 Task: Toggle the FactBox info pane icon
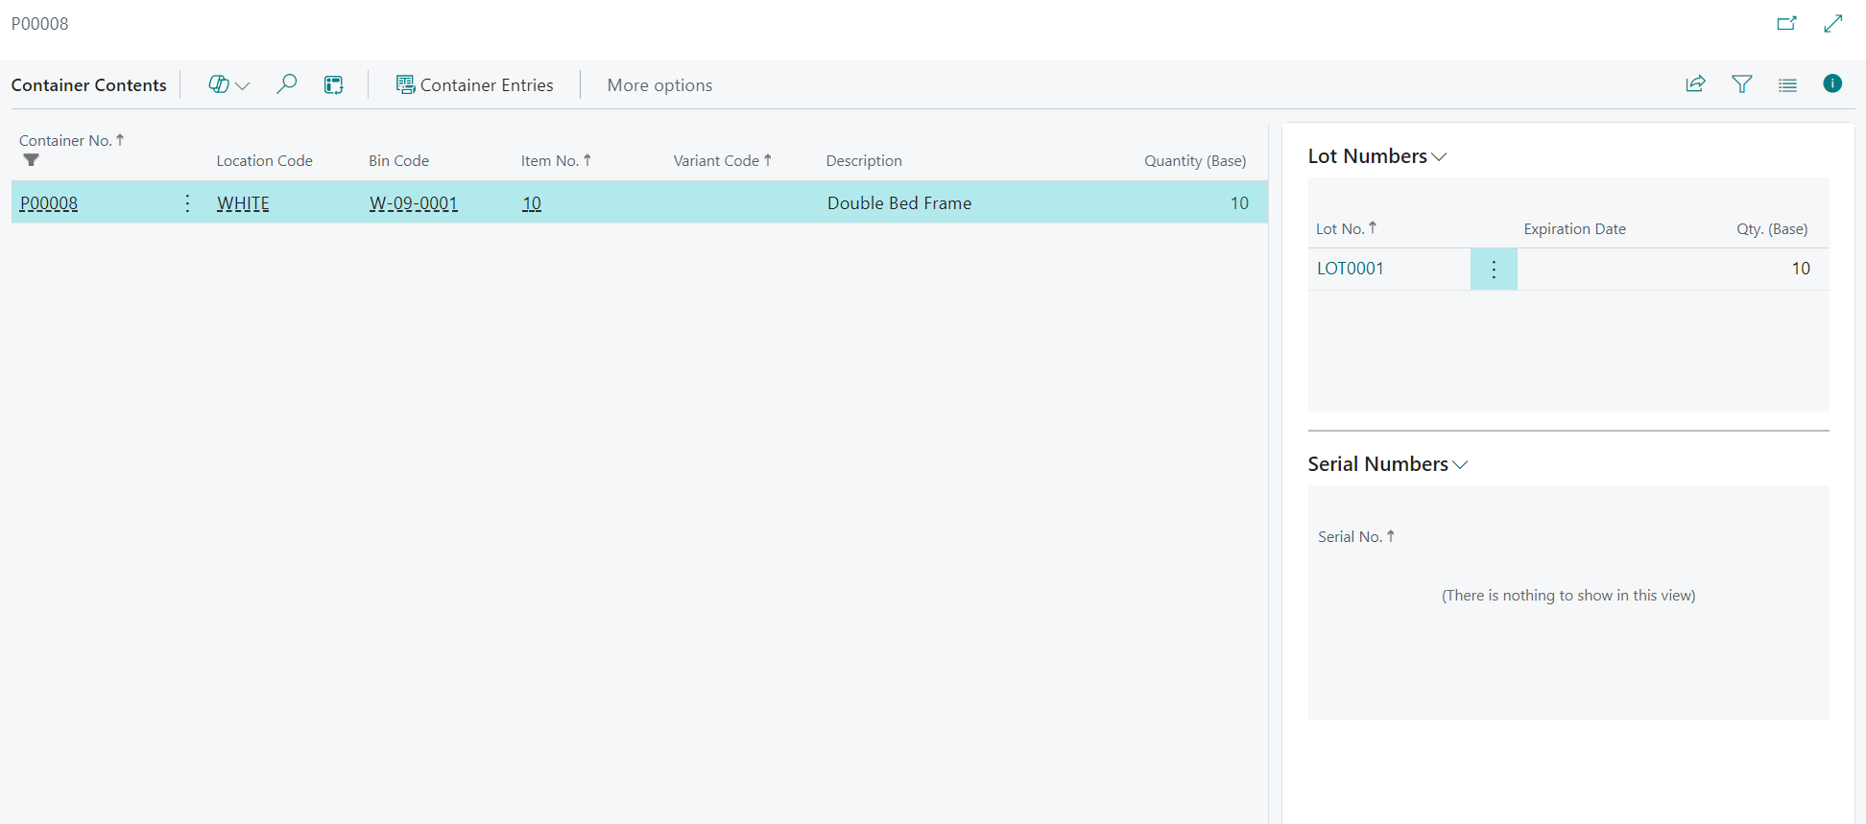click(1831, 83)
